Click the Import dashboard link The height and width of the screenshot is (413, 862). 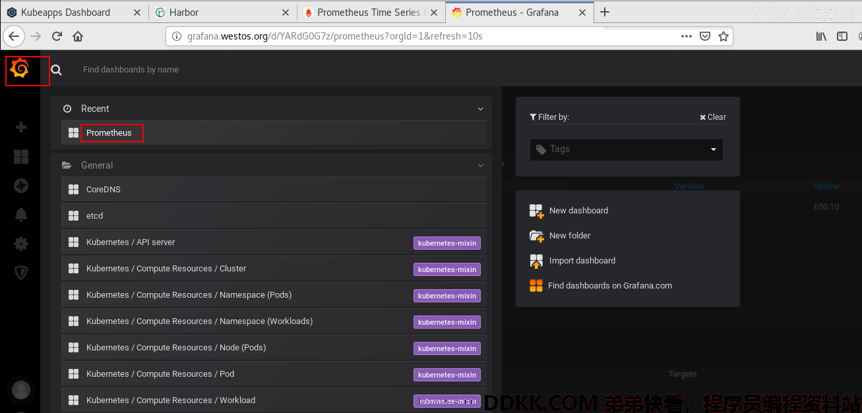point(582,261)
